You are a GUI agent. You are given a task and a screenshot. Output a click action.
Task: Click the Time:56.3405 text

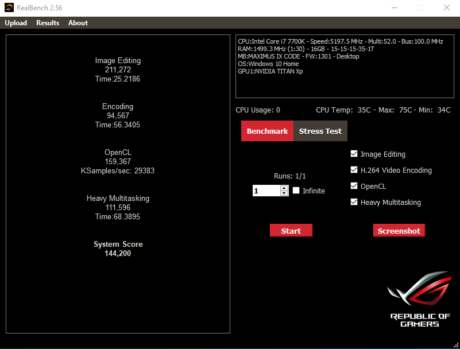pos(118,125)
